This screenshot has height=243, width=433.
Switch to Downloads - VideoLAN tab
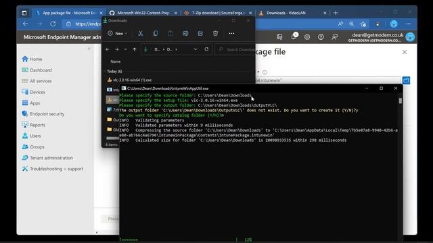coord(292,13)
